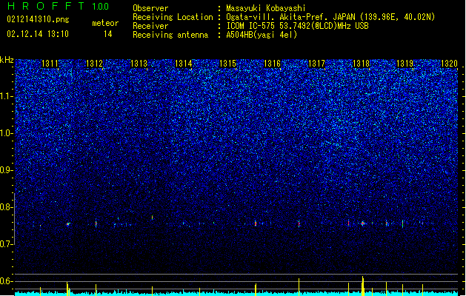Click the 'Receiving antenna' label

pyautogui.click(x=170, y=35)
